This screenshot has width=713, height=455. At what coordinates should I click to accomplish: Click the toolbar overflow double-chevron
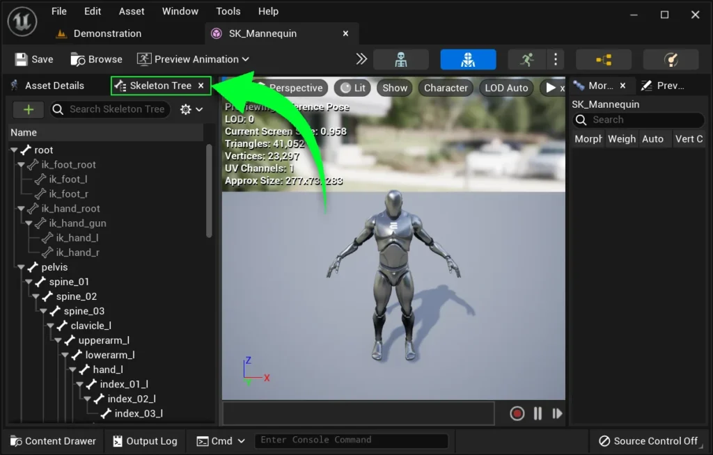click(361, 59)
